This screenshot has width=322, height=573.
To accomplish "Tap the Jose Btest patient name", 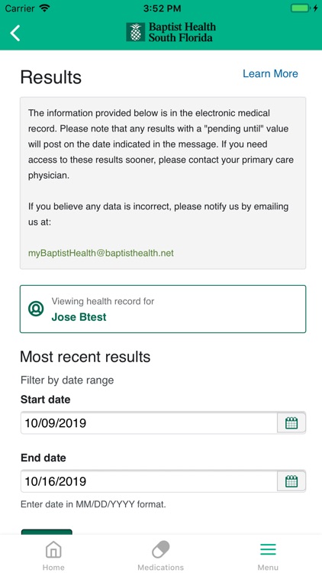I will pyautogui.click(x=79, y=317).
